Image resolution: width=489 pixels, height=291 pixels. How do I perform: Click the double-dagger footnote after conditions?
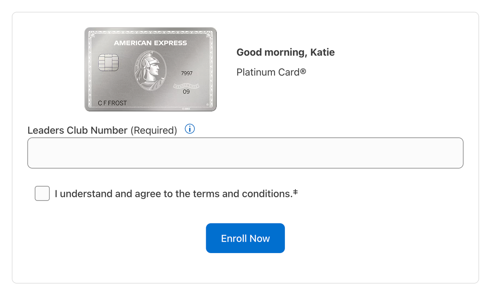coord(295,192)
